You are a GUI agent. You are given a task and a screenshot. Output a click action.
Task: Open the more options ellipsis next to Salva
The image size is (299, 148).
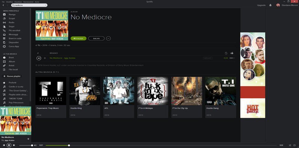108,38
